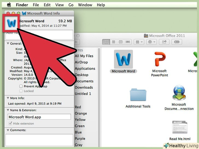Select the Purple tag in sidebar
Screen dimensions: 199x149
80,139
